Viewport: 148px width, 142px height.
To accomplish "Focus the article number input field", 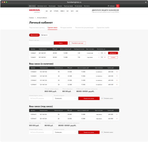I will click(x=41, y=43).
